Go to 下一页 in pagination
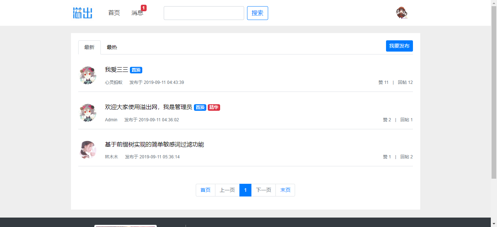Screen dimensions: 497x227 pos(264,190)
